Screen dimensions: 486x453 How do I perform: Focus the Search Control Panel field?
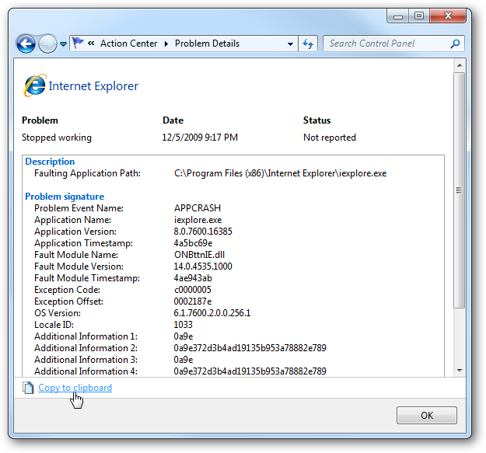(393, 44)
